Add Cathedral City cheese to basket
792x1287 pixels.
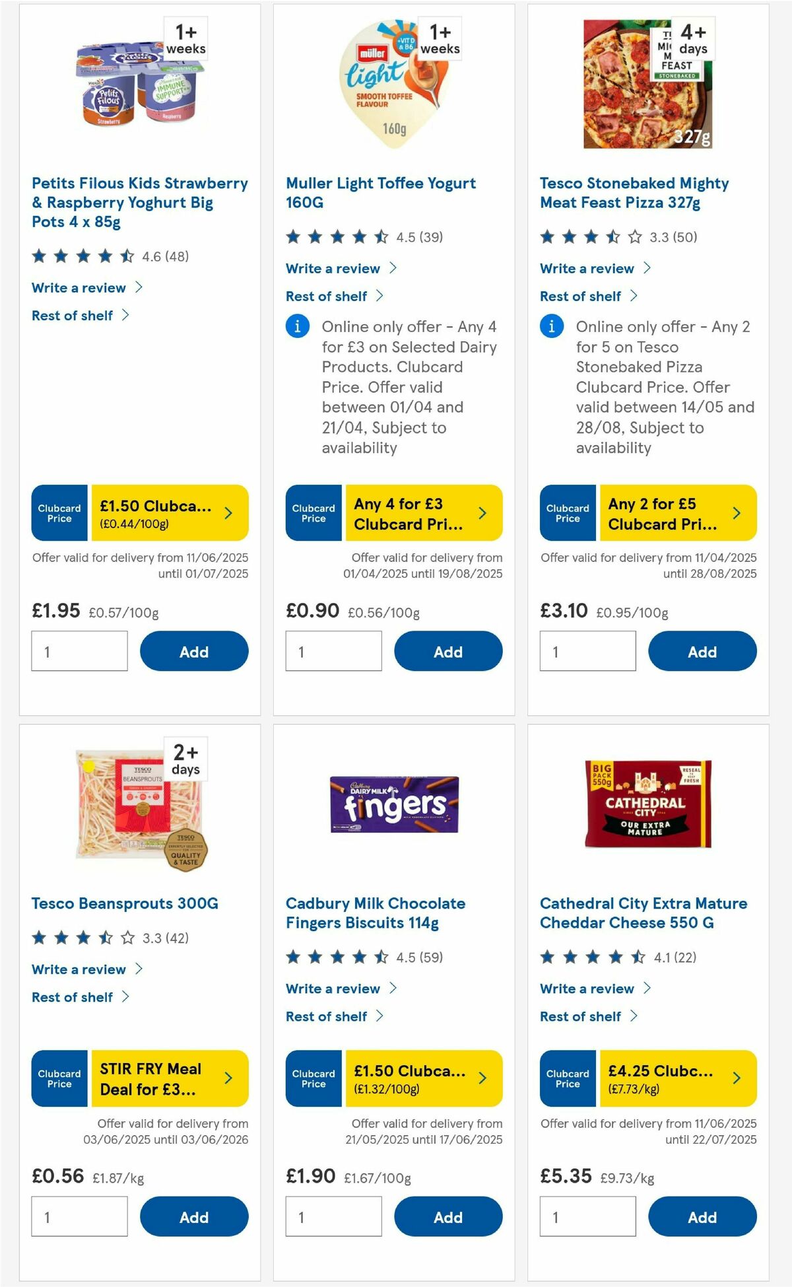pos(702,1216)
